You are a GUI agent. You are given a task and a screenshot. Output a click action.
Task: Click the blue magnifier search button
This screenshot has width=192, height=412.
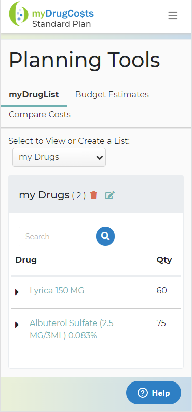point(105,236)
